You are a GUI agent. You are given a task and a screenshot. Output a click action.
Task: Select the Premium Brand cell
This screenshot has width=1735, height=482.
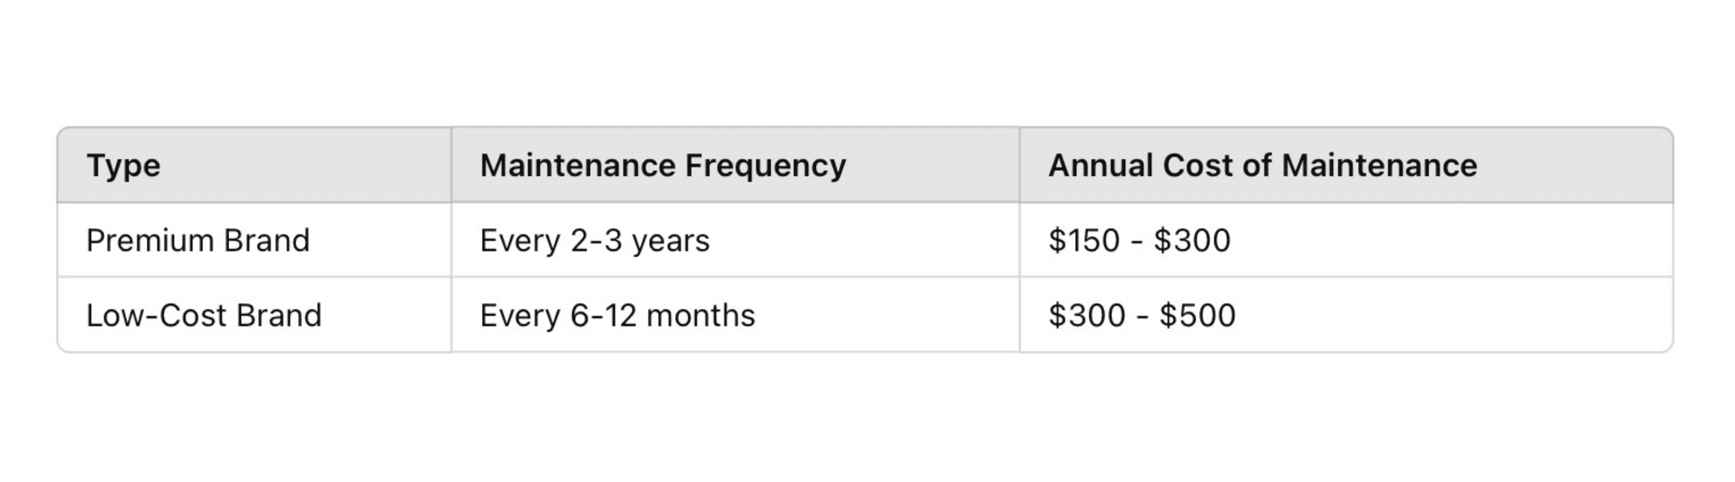254,239
